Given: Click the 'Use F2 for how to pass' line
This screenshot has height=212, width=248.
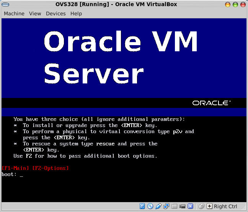Looking at the screenshot, I should (x=85, y=156).
